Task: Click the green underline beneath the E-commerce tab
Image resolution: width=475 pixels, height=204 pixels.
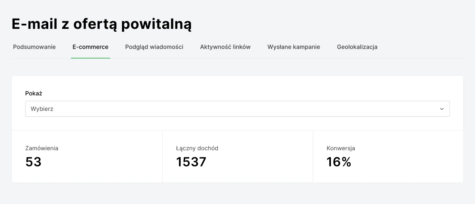Action: point(90,58)
